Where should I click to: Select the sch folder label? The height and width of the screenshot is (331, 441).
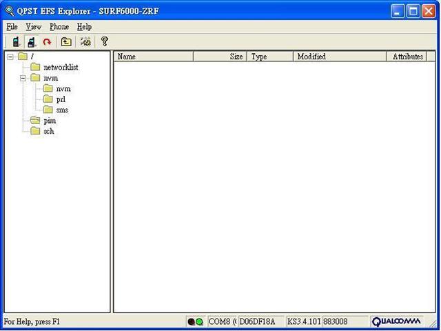pyautogui.click(x=49, y=131)
